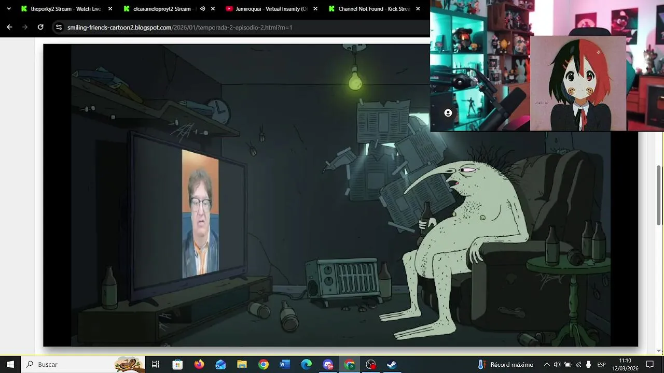The image size is (664, 373).
Task: Open the Windows Start menu
Action: [10, 364]
